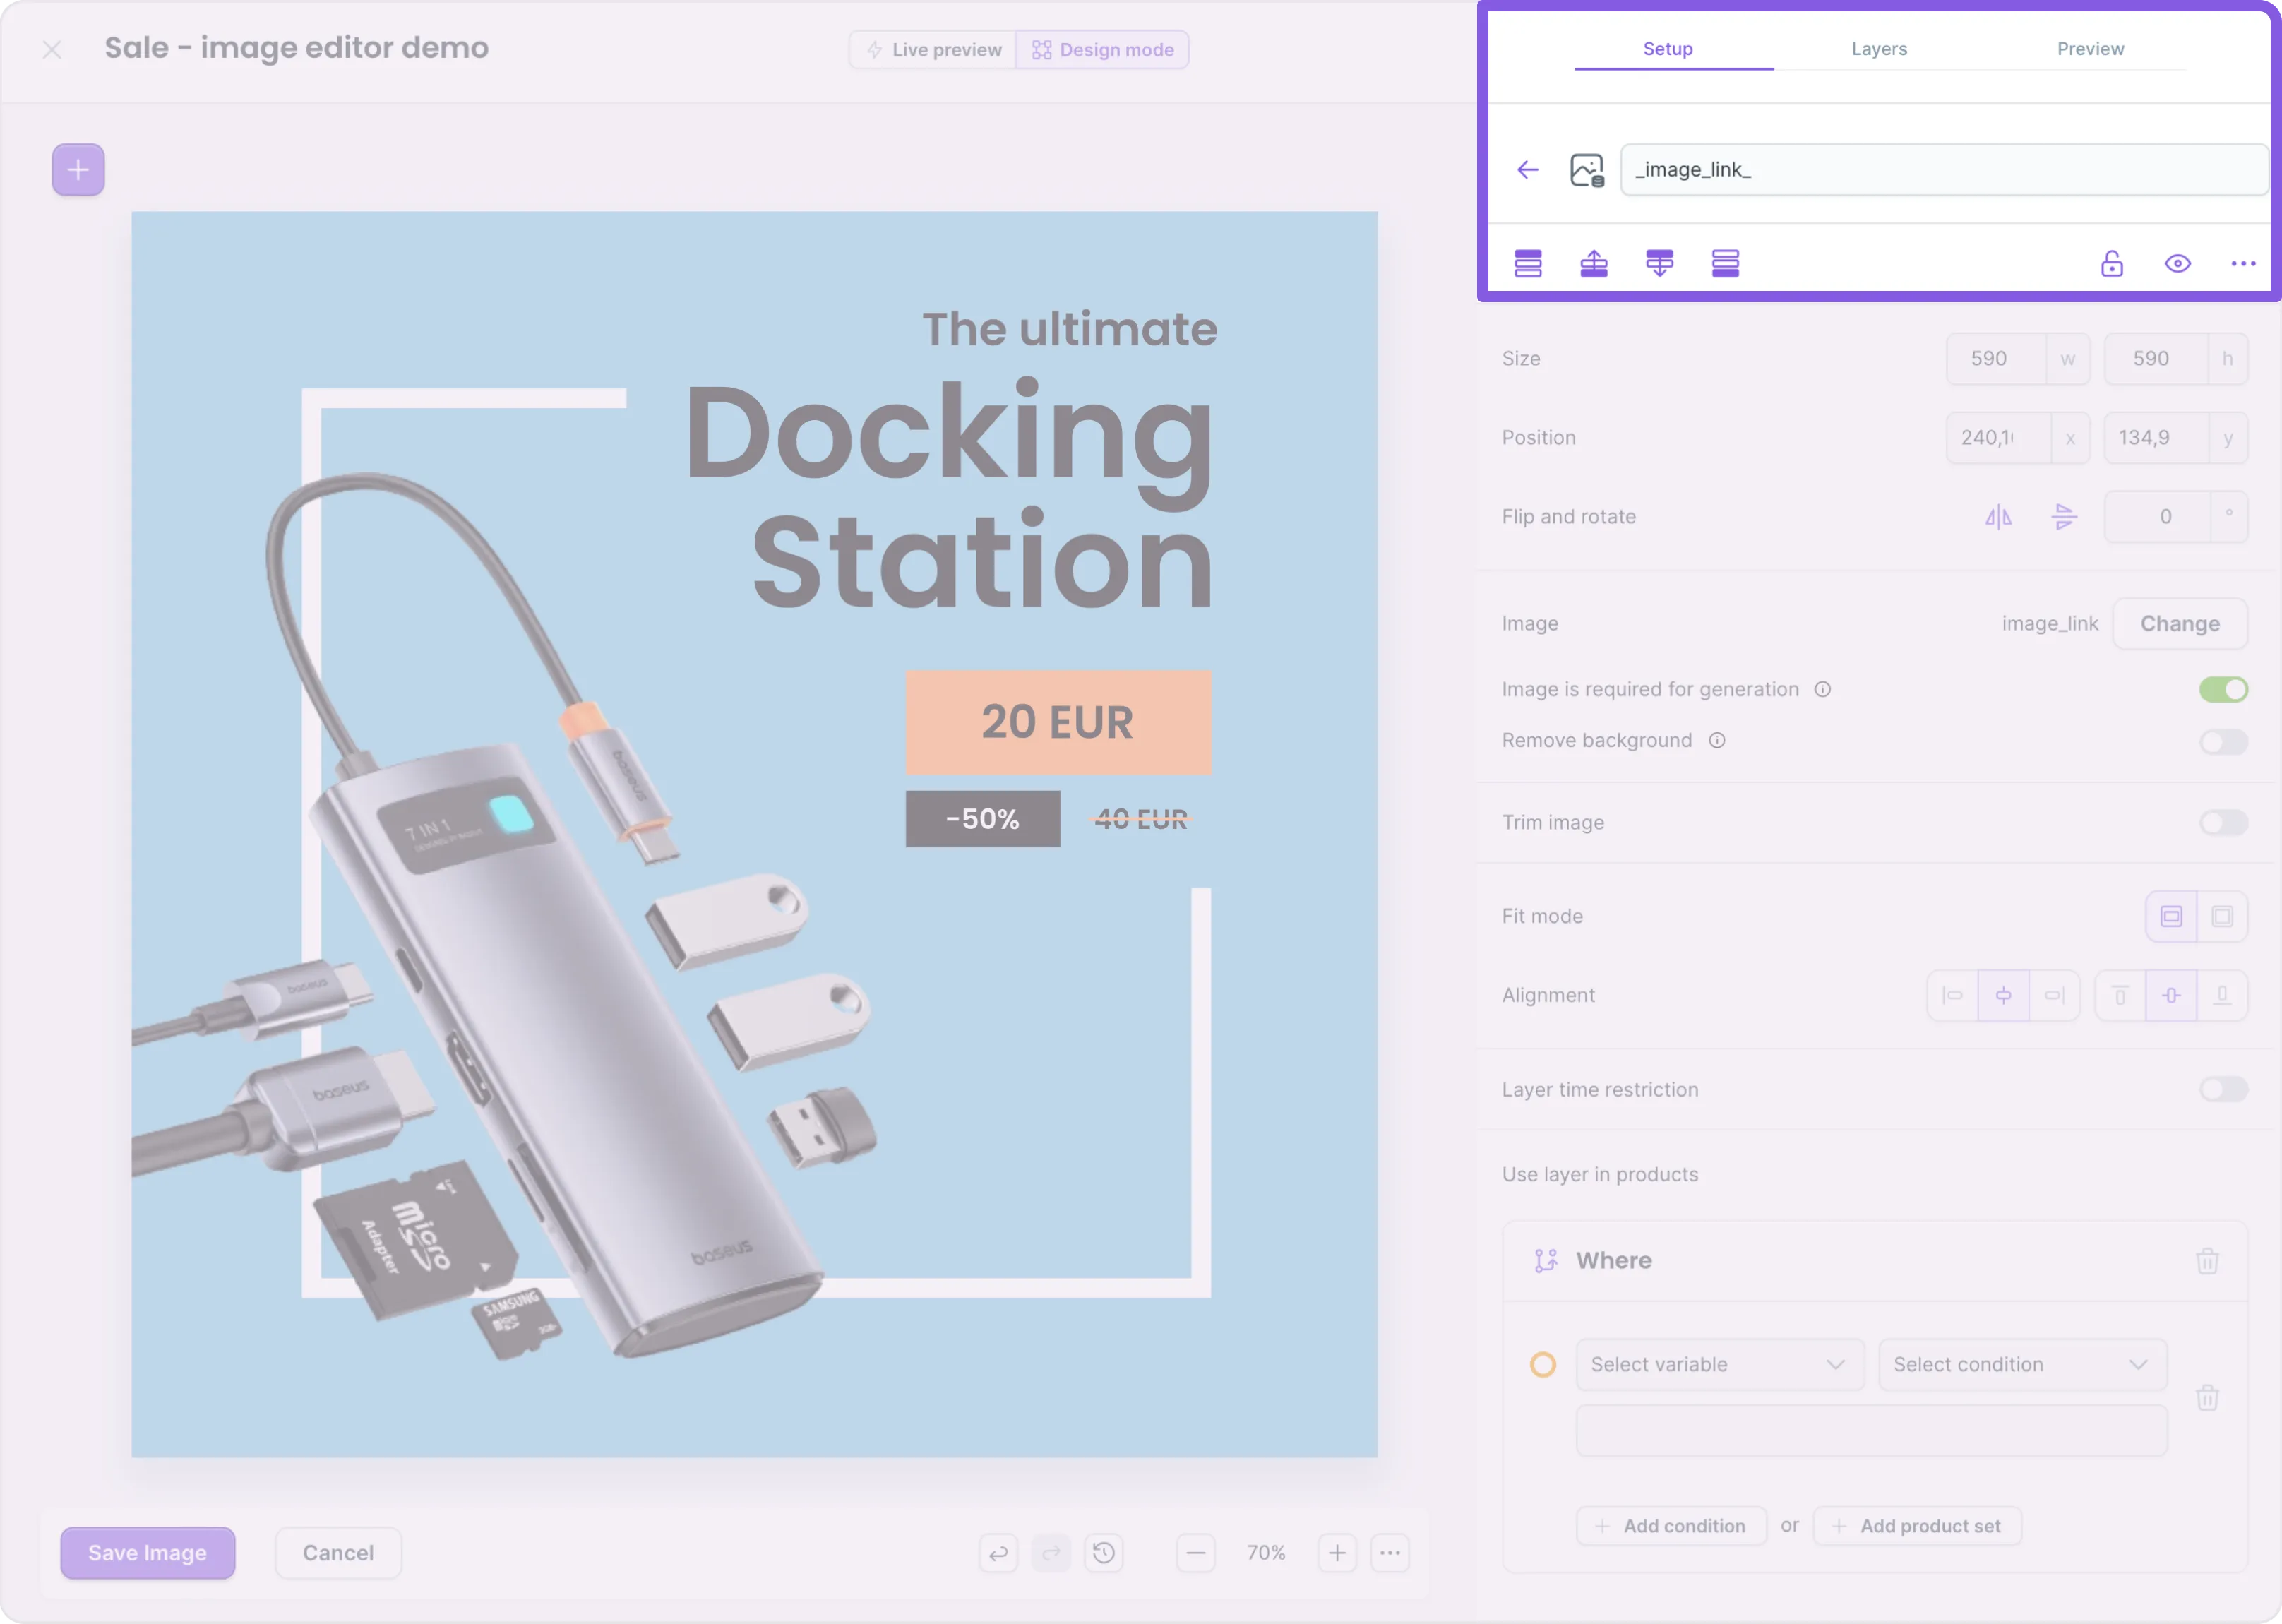Image resolution: width=2282 pixels, height=1624 pixels.
Task: Click the rotation degrees field
Action: [2176, 517]
